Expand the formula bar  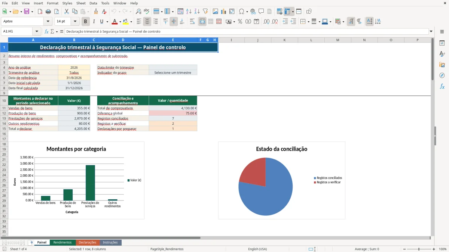coord(431,31)
